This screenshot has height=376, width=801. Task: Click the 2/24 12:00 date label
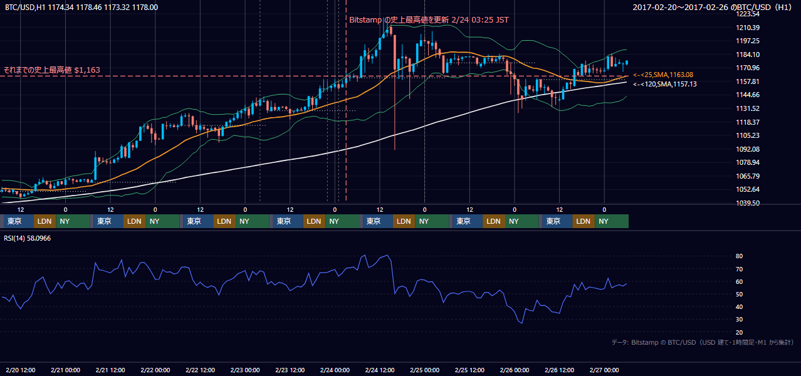tap(380, 370)
